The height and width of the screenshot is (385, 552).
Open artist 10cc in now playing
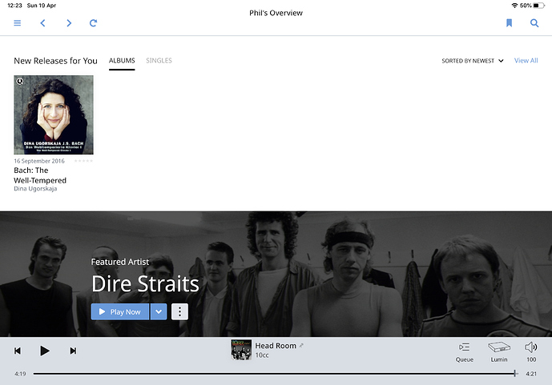coord(262,355)
